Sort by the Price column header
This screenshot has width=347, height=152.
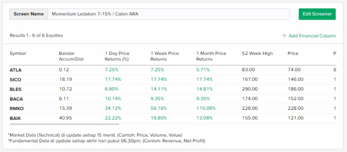[x=293, y=53]
